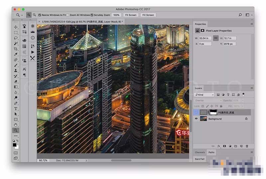Image resolution: width=266 pixels, height=179 pixels.
Task: Select the Move tool
Action: [x=16, y=27]
